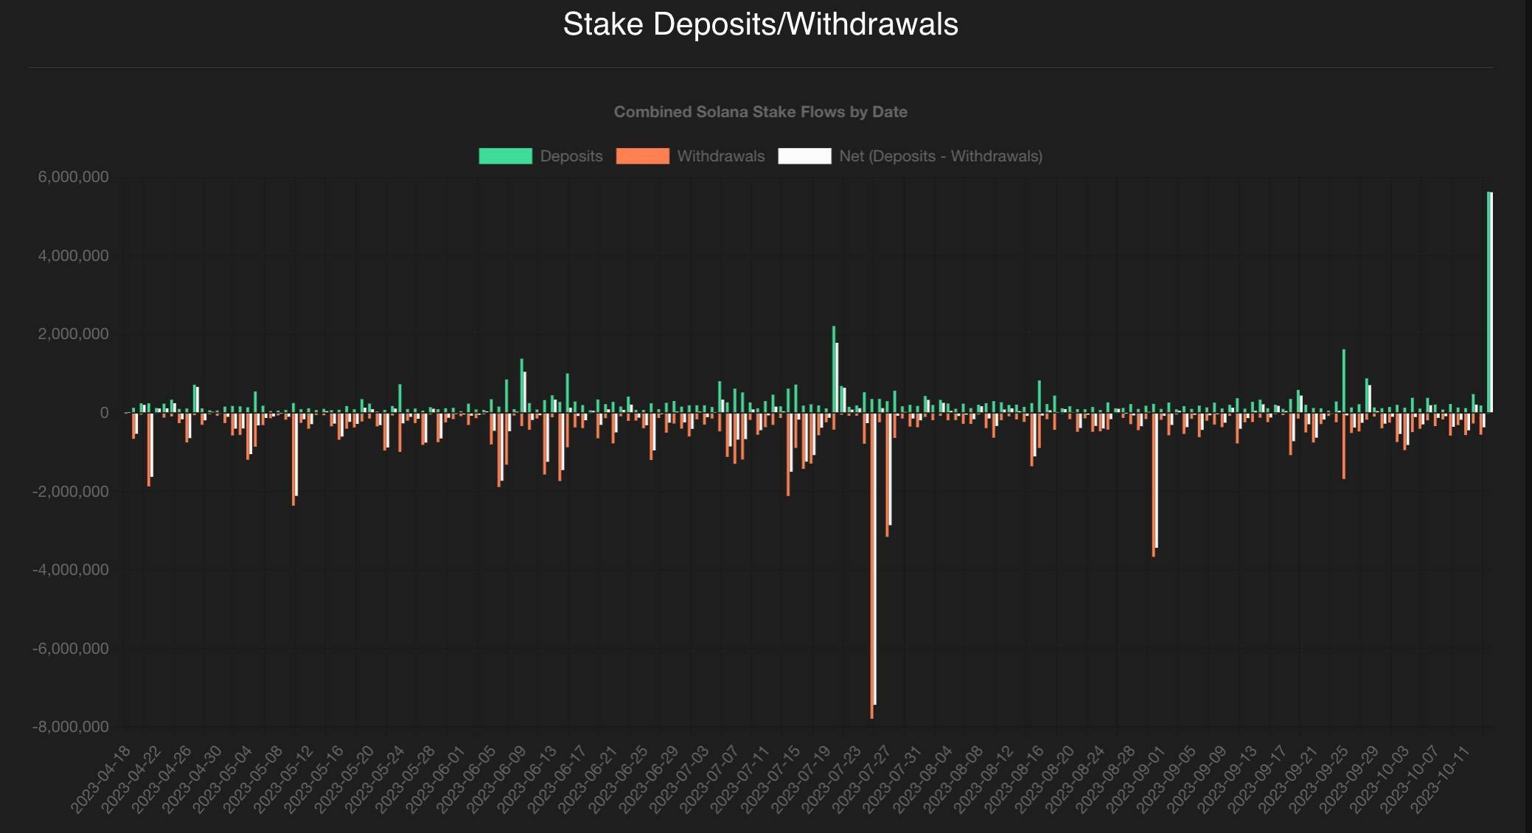Viewport: 1532px width, 833px height.
Task: Click the 2023-07-31 date label
Action: [x=893, y=779]
